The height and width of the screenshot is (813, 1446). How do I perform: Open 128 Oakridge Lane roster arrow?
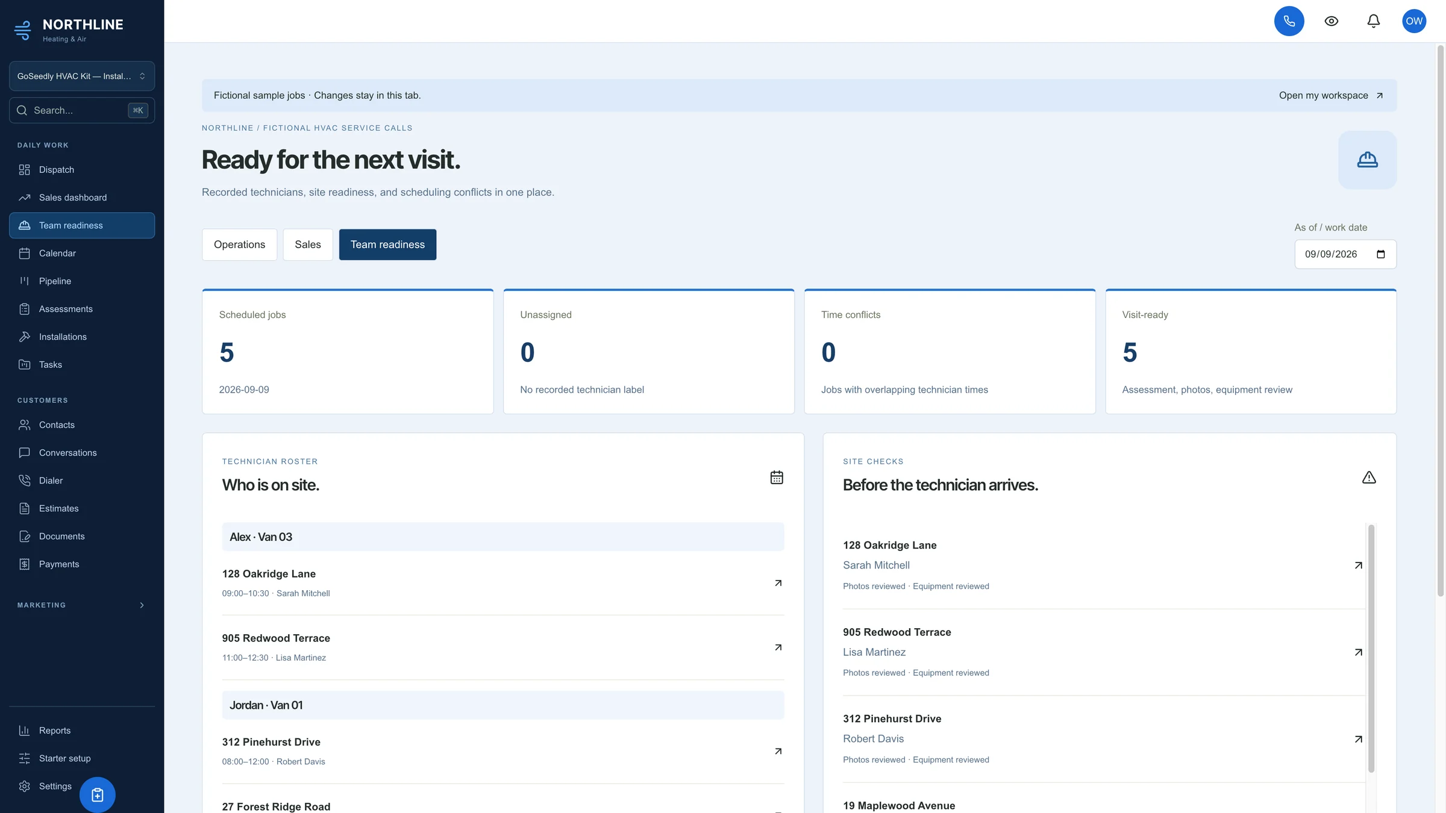[x=778, y=583]
